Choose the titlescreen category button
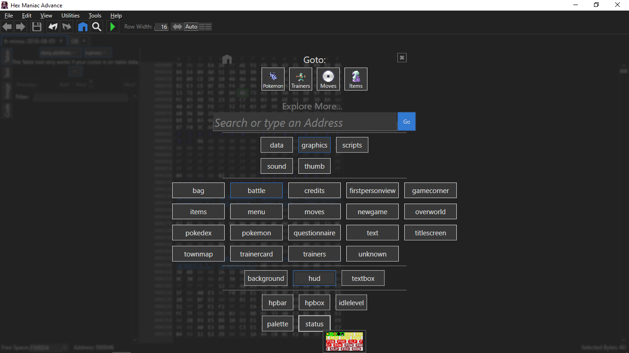629x353 pixels. 431,233
